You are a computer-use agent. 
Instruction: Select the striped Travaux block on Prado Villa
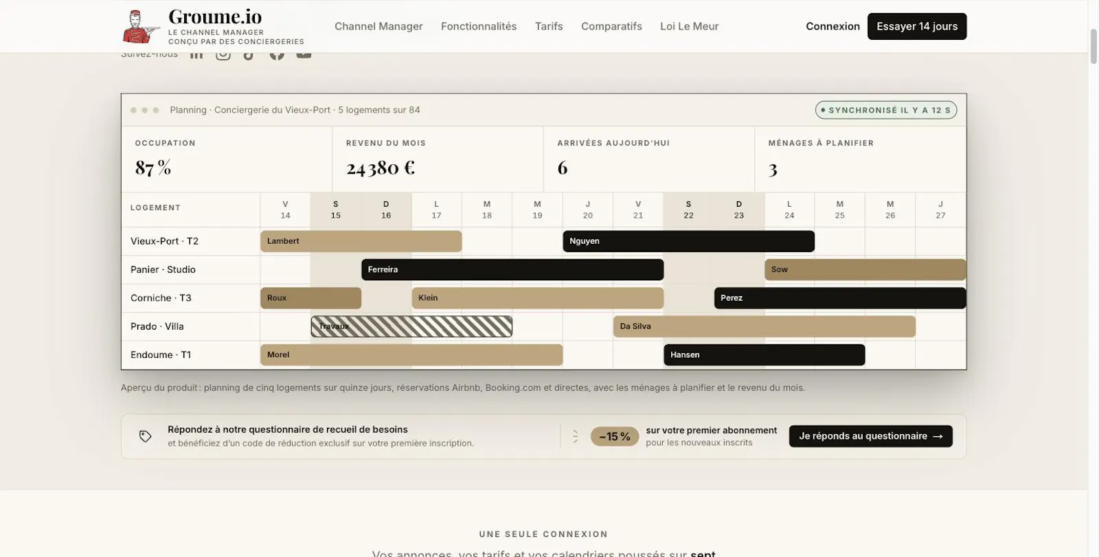(411, 326)
